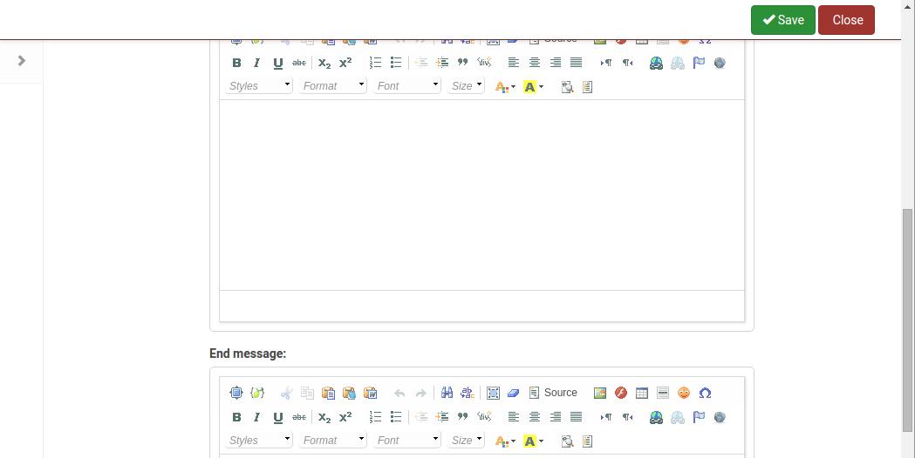The image size is (915, 458).
Task: Toggle underline in End message editor
Action: (278, 417)
